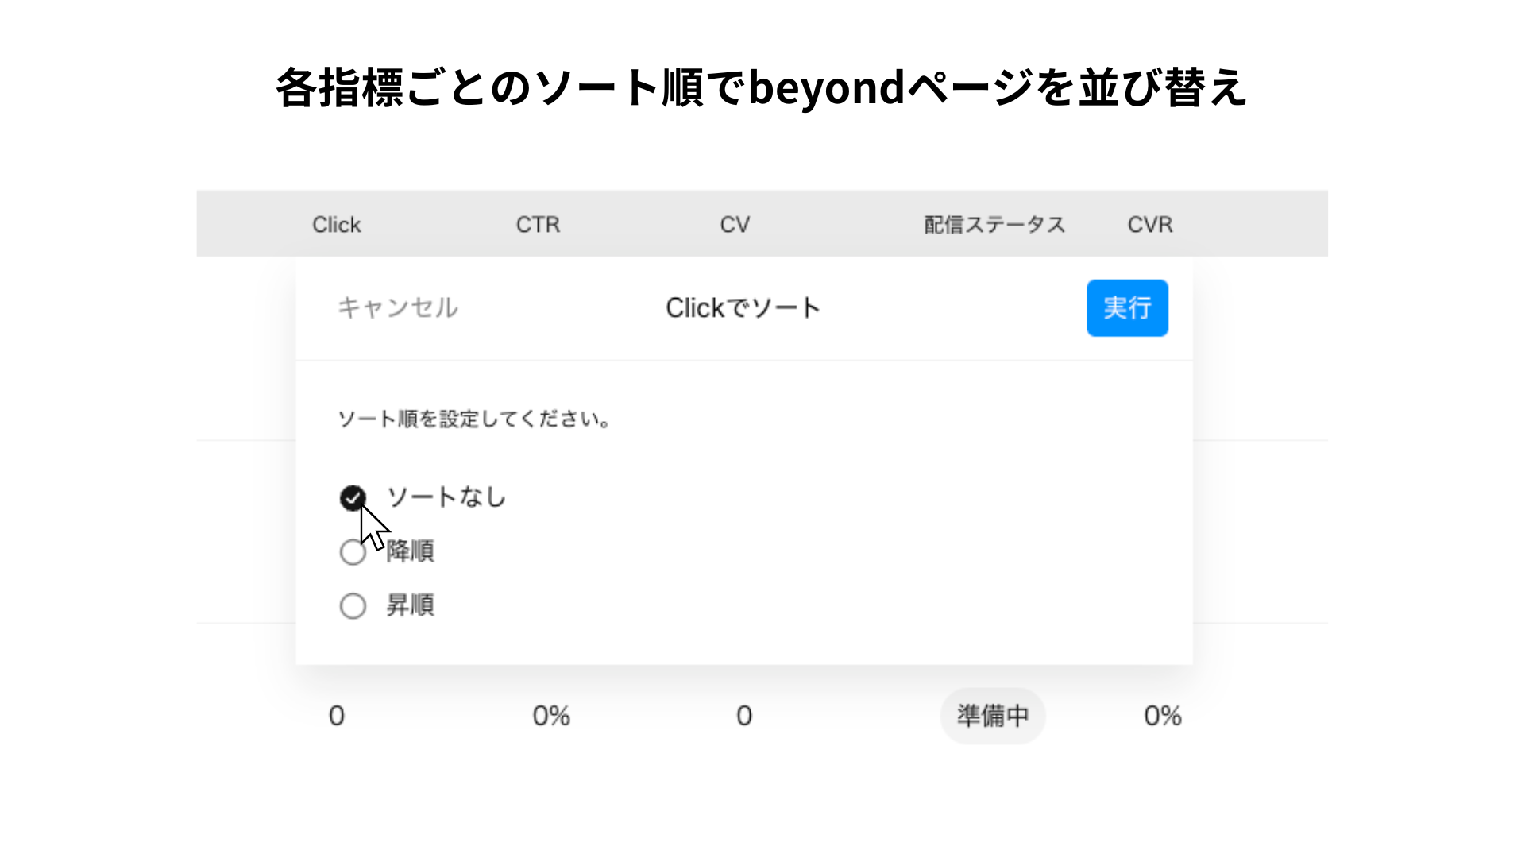This screenshot has width=1525, height=858.
Task: Click the 0% value under CVR
Action: pos(1163,716)
